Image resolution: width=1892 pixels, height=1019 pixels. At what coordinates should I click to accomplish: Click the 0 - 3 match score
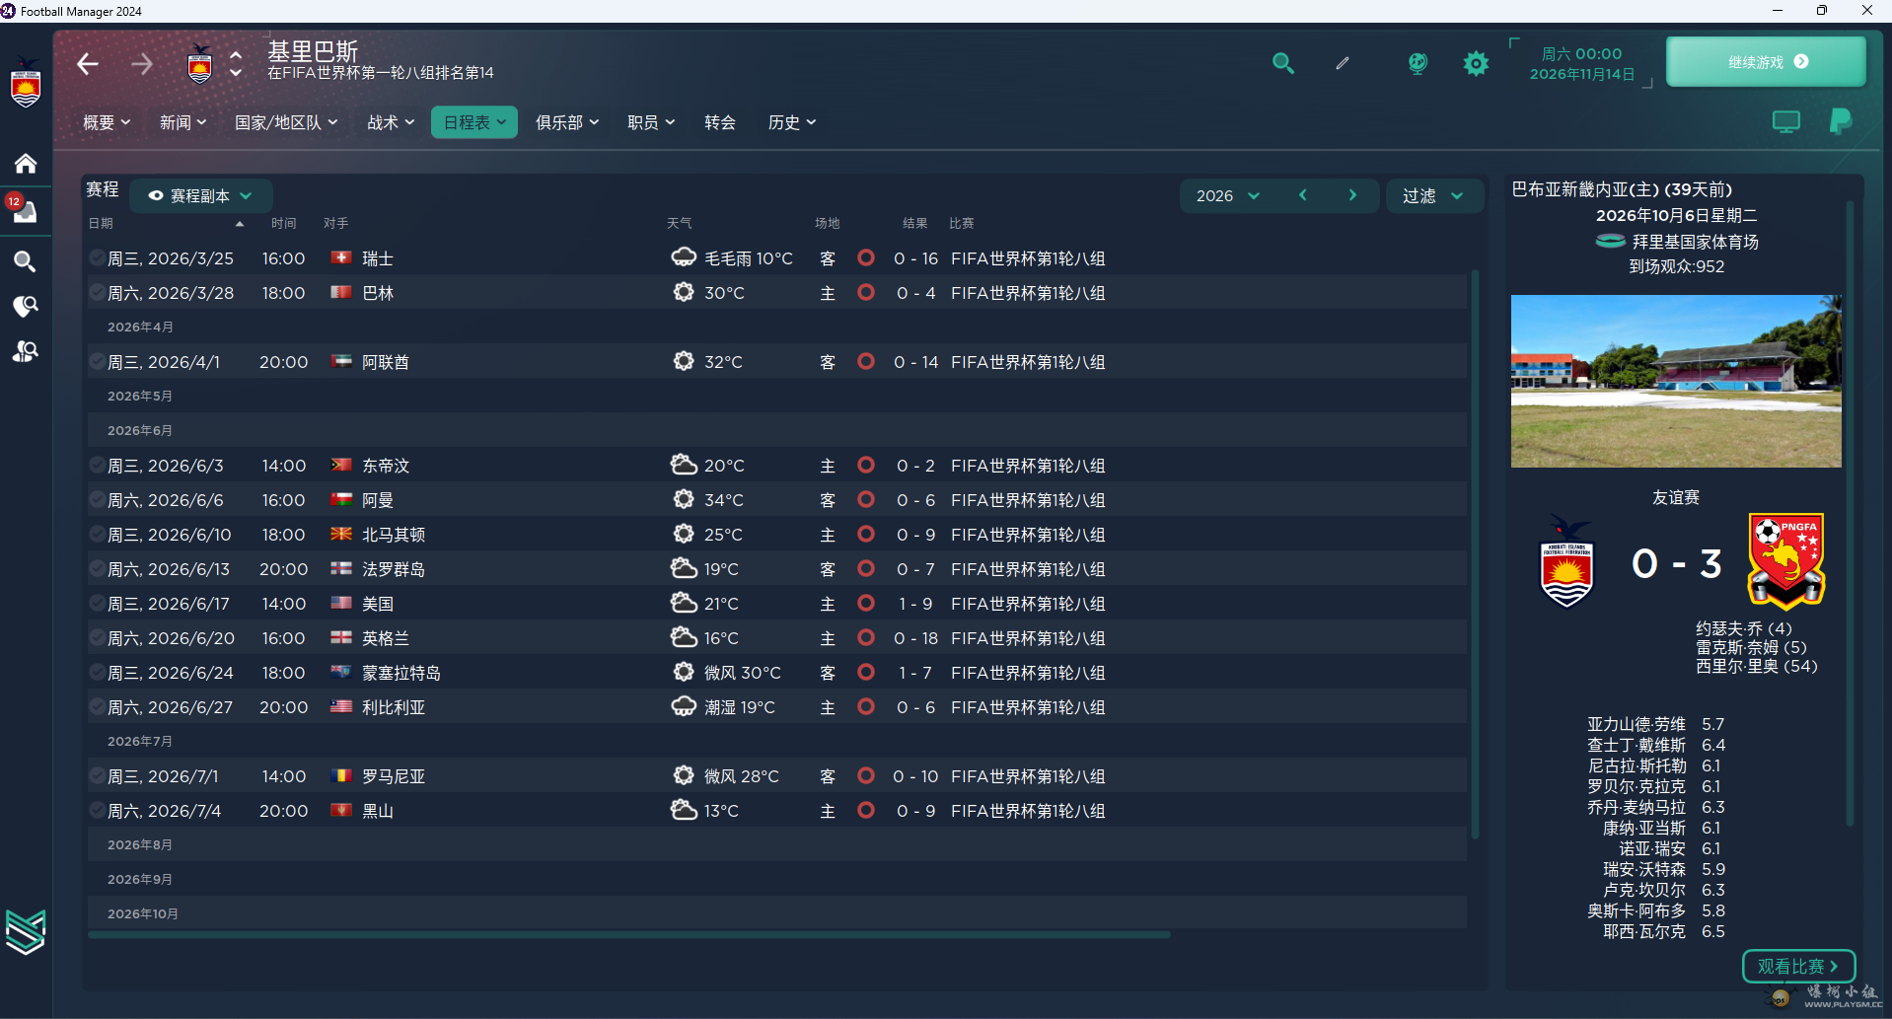click(x=1676, y=563)
